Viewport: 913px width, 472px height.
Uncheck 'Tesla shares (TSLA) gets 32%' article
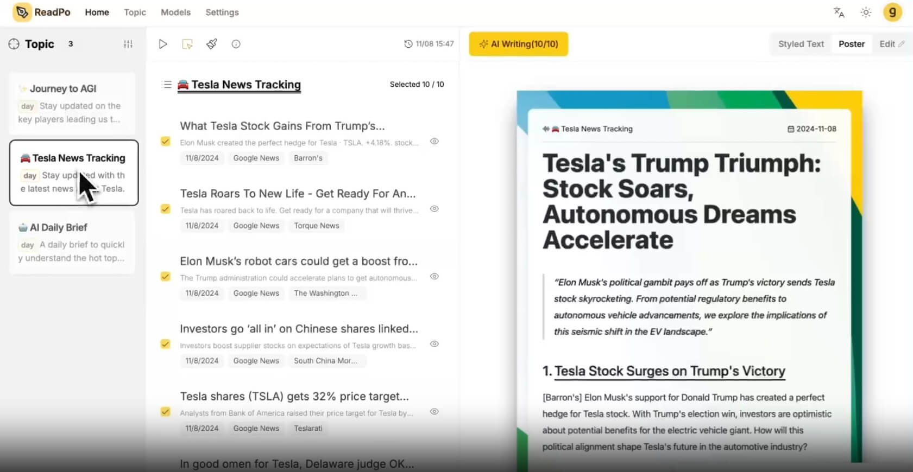(166, 412)
